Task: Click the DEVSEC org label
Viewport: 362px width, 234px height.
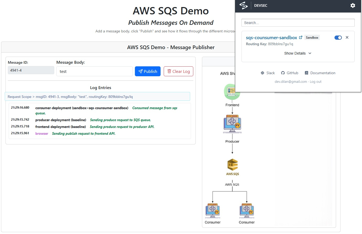Action: [x=261, y=5]
